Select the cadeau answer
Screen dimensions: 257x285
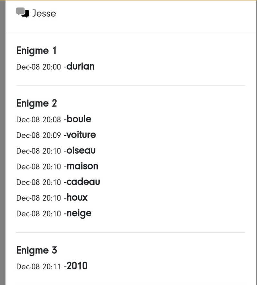[83, 182]
